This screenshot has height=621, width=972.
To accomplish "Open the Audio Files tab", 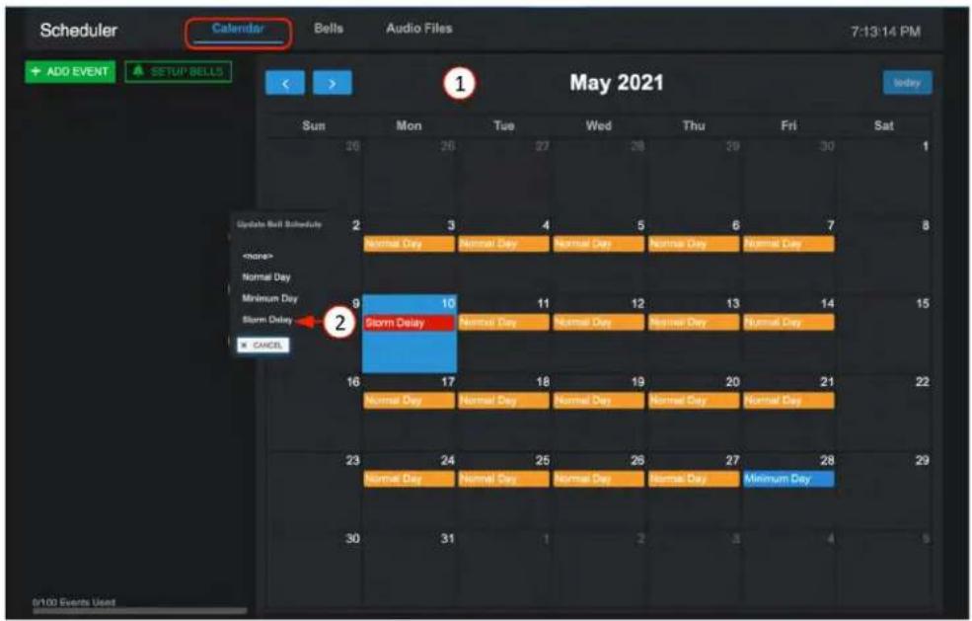I will pos(419,29).
